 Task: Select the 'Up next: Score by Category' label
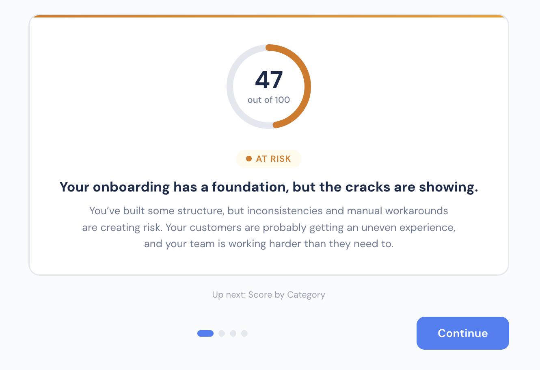click(269, 294)
